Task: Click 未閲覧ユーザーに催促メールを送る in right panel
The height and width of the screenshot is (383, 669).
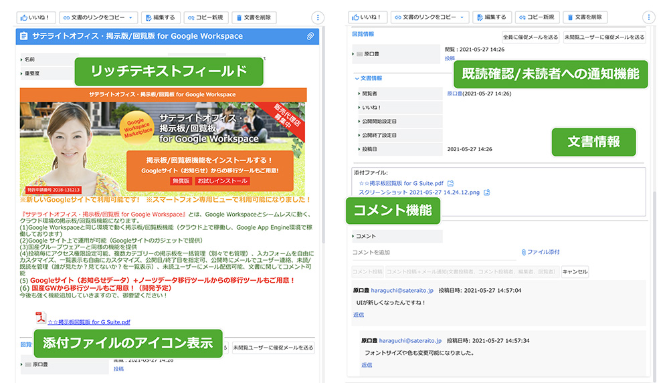Action: coord(604,37)
